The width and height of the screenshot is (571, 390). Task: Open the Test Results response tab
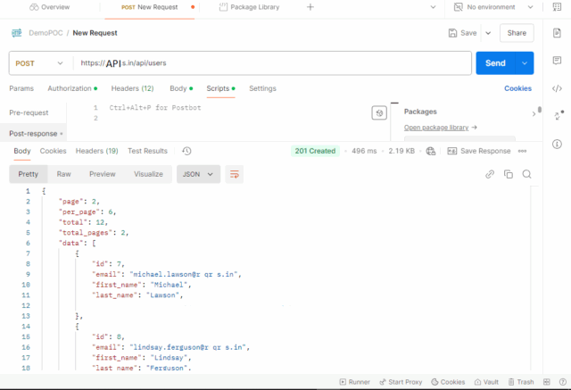[x=147, y=151]
